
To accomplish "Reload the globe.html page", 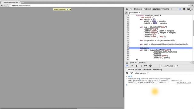I will [x=7, y=5].
